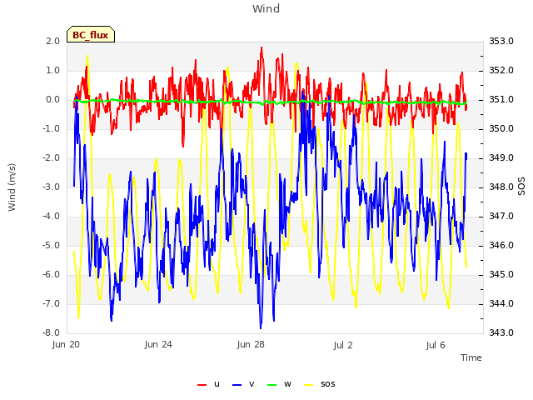This screenshot has width=533, height=400.
Task: Click the -2.0 left axis value
Action: (x=51, y=158)
